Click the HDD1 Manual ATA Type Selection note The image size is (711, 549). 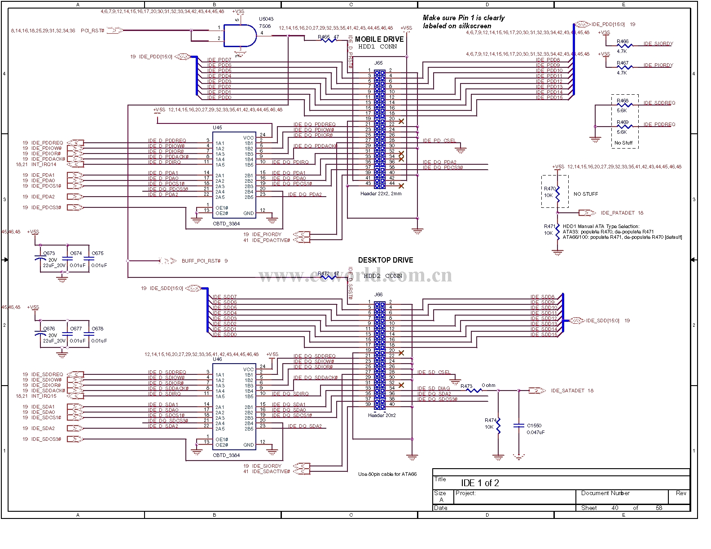pyautogui.click(x=622, y=232)
